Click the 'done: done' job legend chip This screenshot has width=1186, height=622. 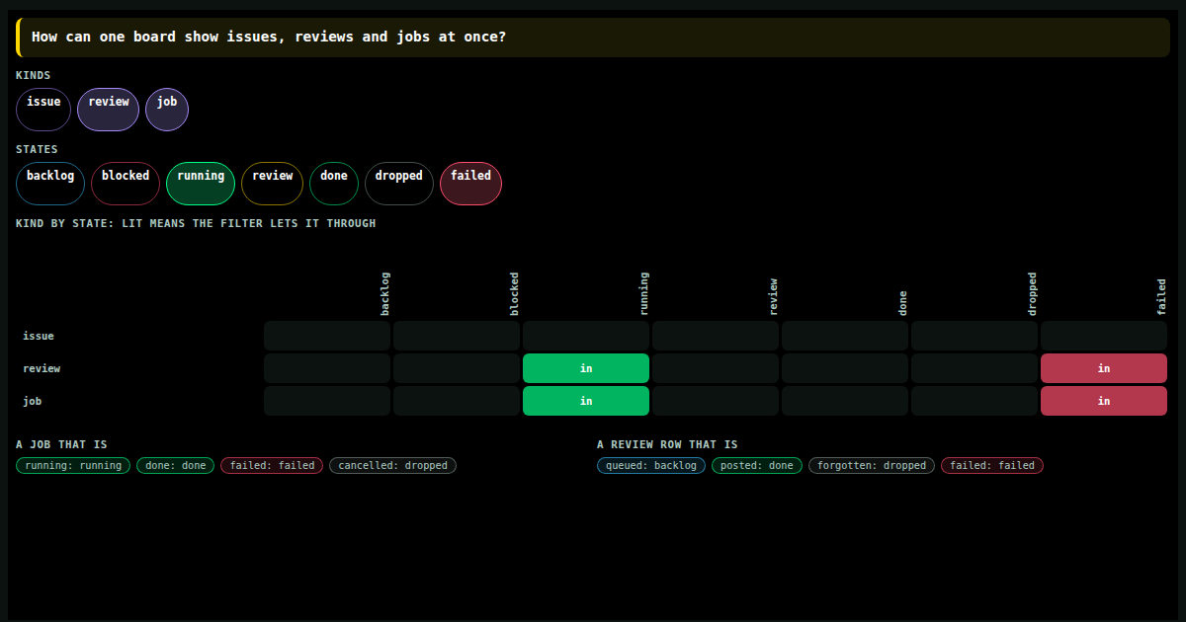coord(175,465)
